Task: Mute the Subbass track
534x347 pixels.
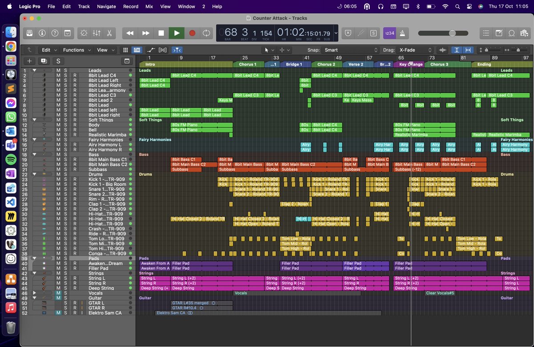Action: (58, 169)
